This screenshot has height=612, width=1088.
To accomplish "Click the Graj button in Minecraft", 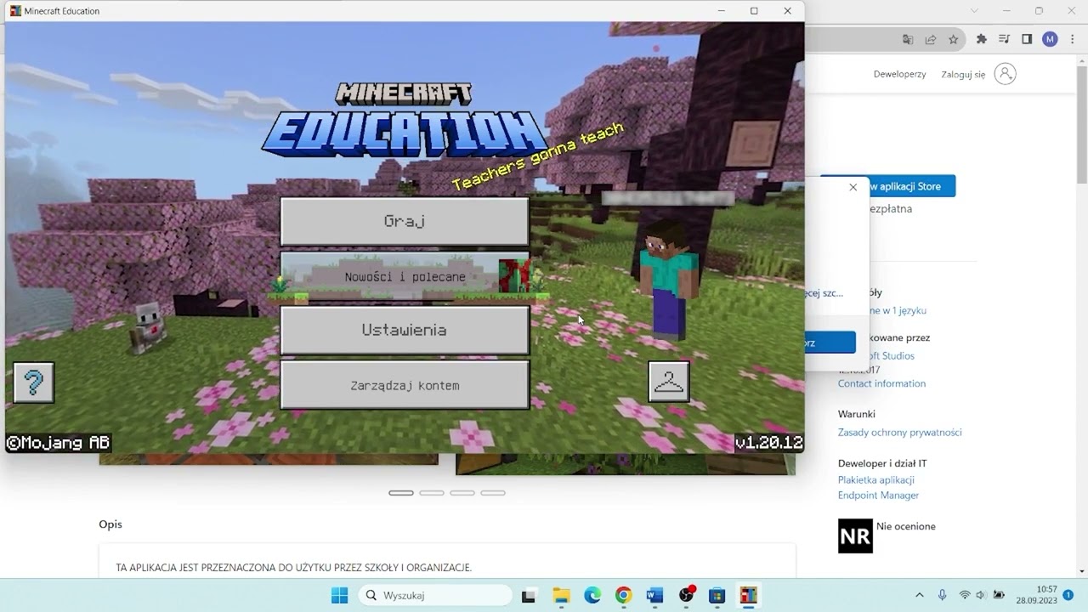I will click(x=405, y=221).
